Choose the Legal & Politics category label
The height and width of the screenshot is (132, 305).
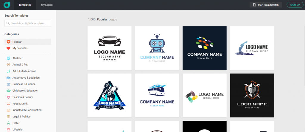tap(21, 117)
